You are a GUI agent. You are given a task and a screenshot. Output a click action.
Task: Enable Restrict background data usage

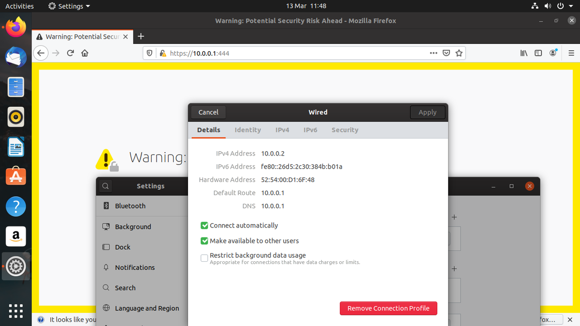[x=204, y=258]
